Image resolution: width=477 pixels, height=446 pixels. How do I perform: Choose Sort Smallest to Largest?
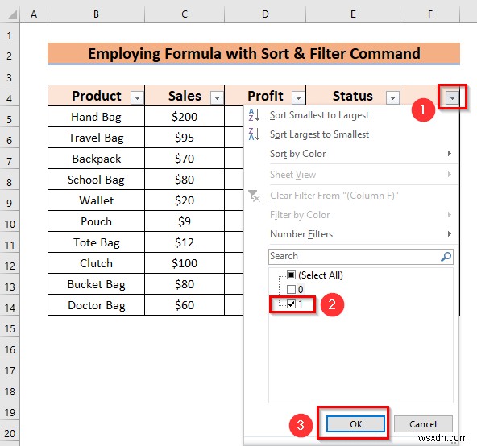tap(319, 115)
